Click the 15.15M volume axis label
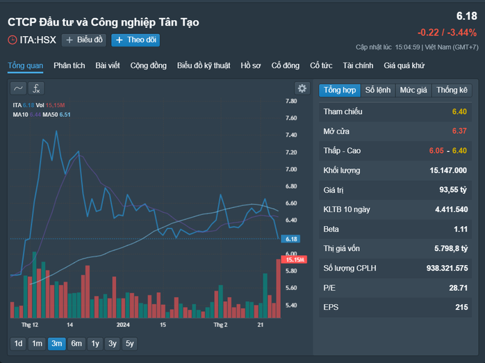The image size is (485, 363). pos(294,259)
